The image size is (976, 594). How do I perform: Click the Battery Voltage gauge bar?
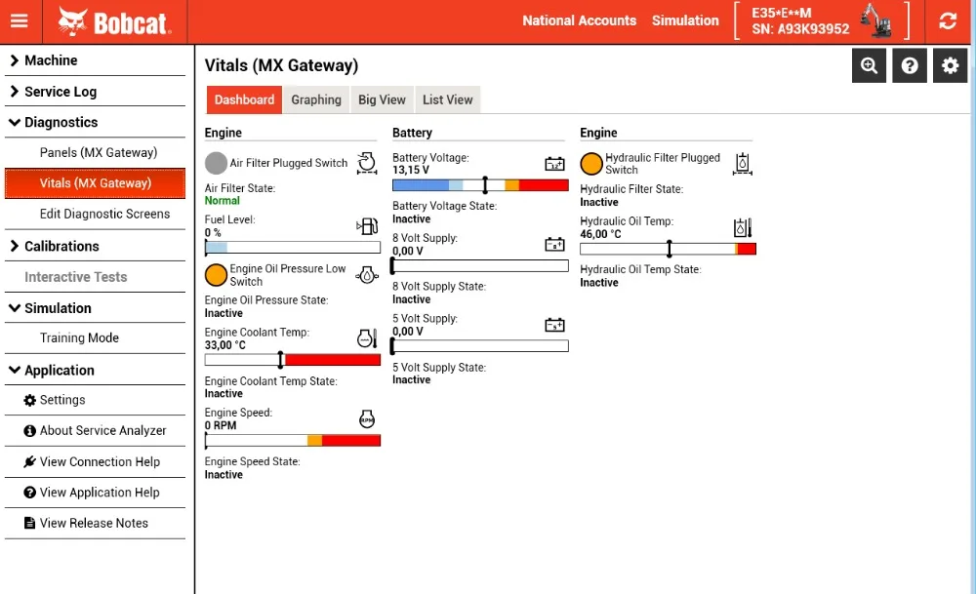coord(480,184)
